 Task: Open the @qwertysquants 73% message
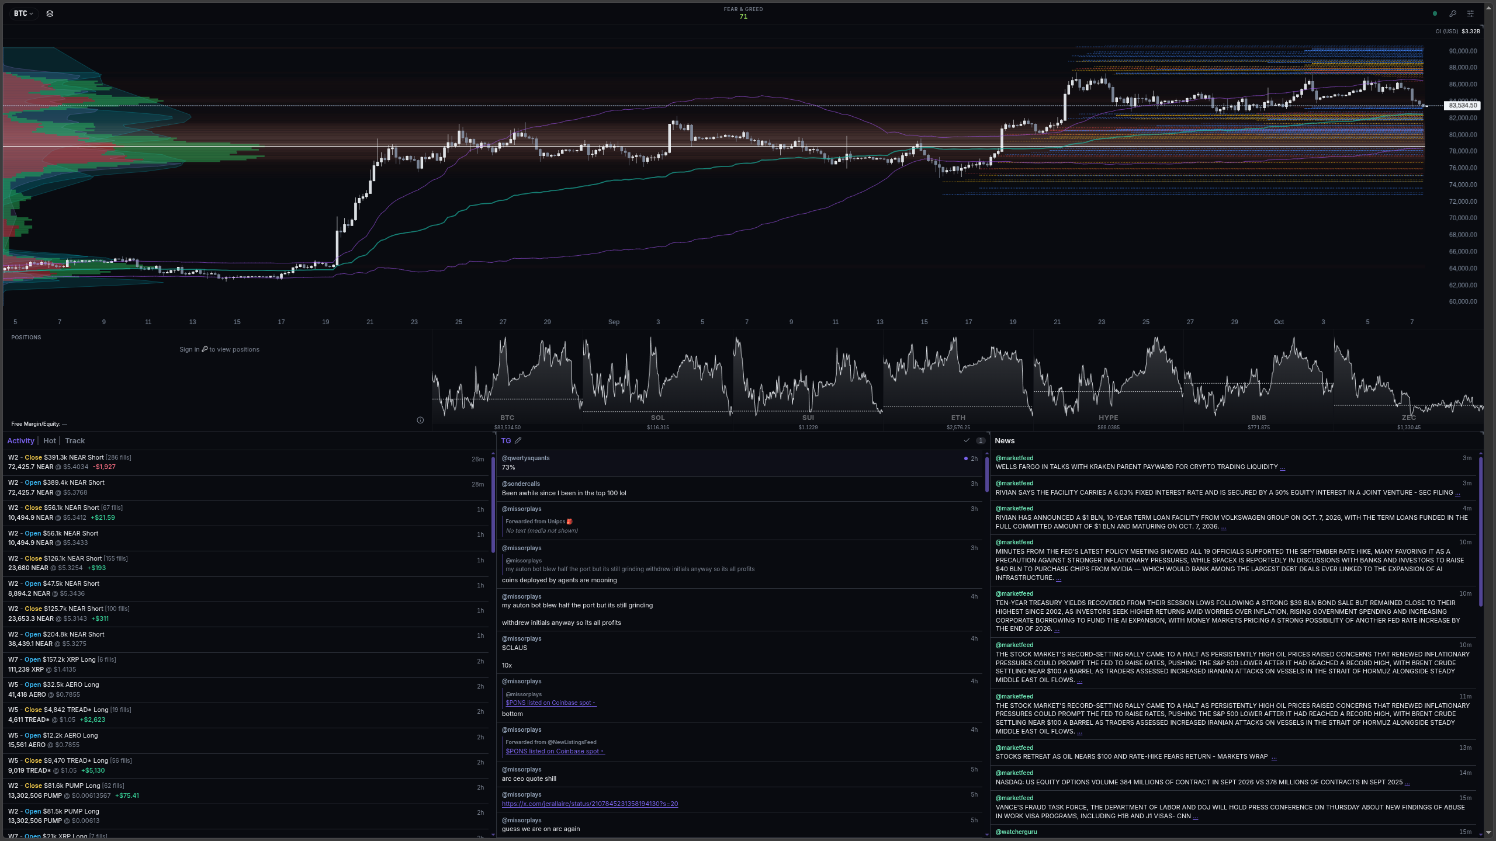click(740, 463)
